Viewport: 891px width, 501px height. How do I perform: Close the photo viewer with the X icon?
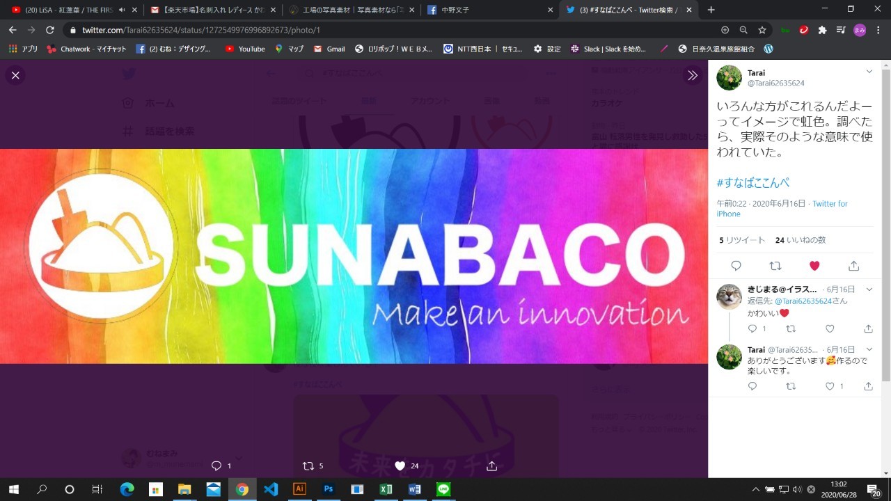pyautogui.click(x=15, y=75)
